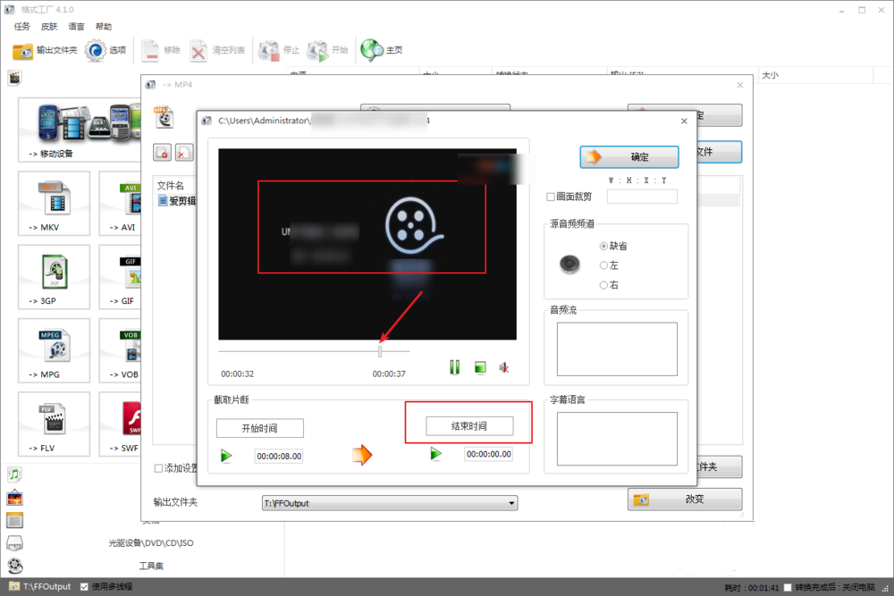Viewport: 894px width, 596px height.
Task: Click the 结束时间 button
Action: 469,426
